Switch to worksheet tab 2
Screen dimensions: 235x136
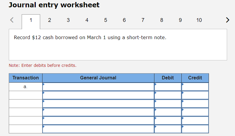coord(50,20)
